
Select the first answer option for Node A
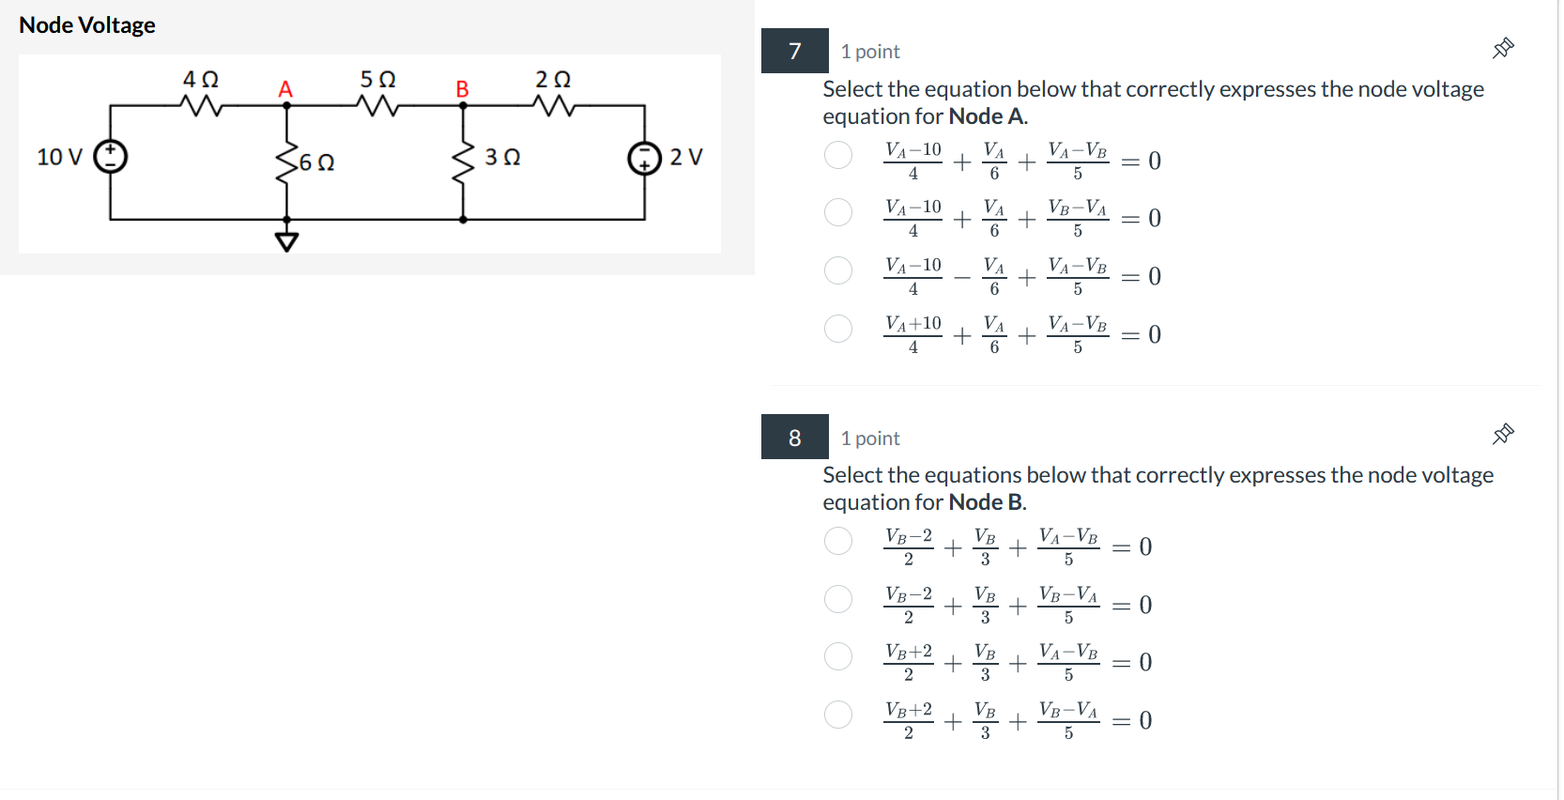[x=838, y=155]
